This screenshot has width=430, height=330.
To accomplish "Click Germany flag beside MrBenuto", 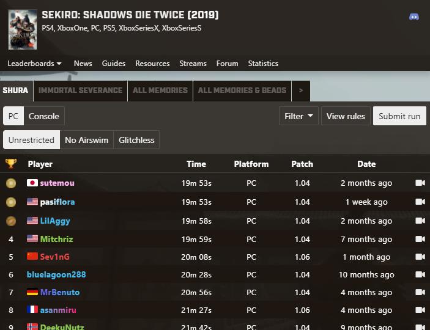I will (32, 292).
